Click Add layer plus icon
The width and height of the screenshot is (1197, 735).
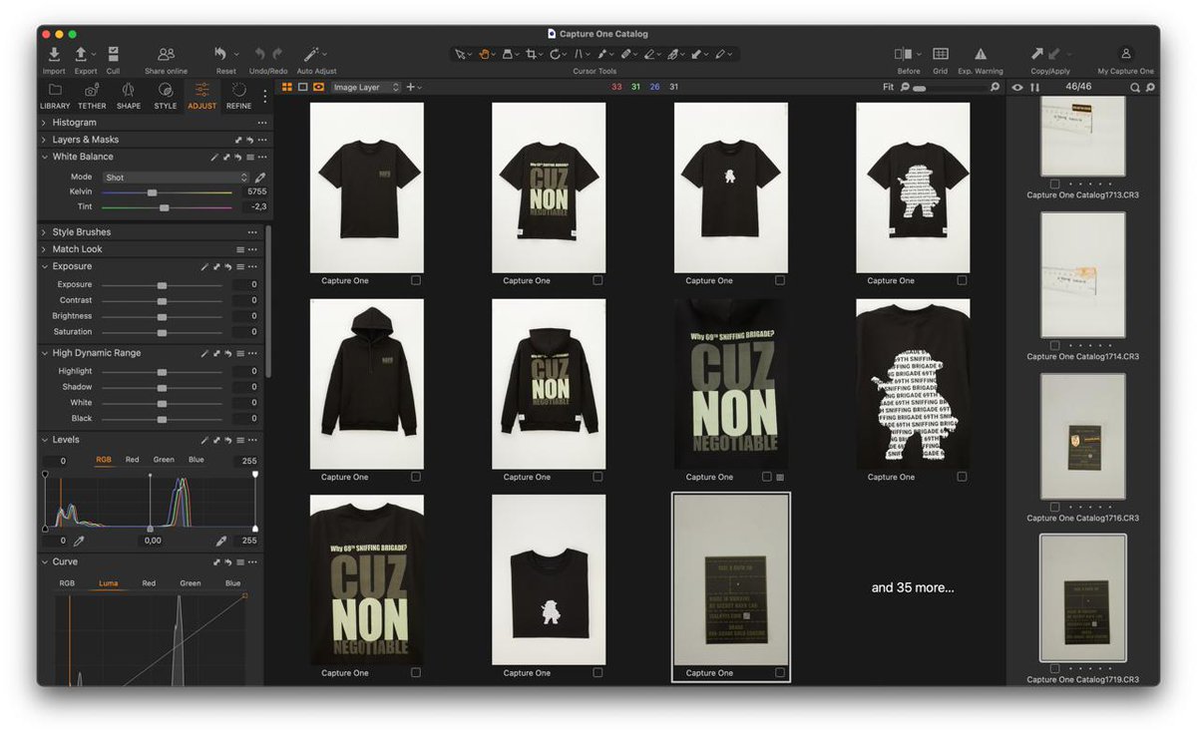coord(410,87)
